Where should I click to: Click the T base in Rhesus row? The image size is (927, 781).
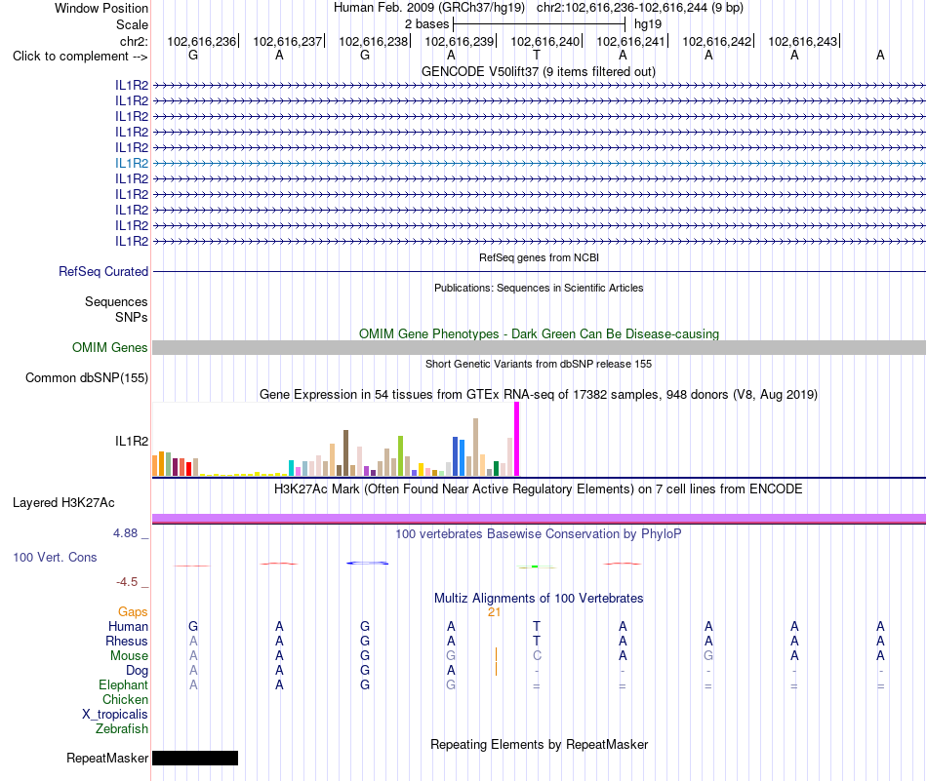(x=537, y=641)
